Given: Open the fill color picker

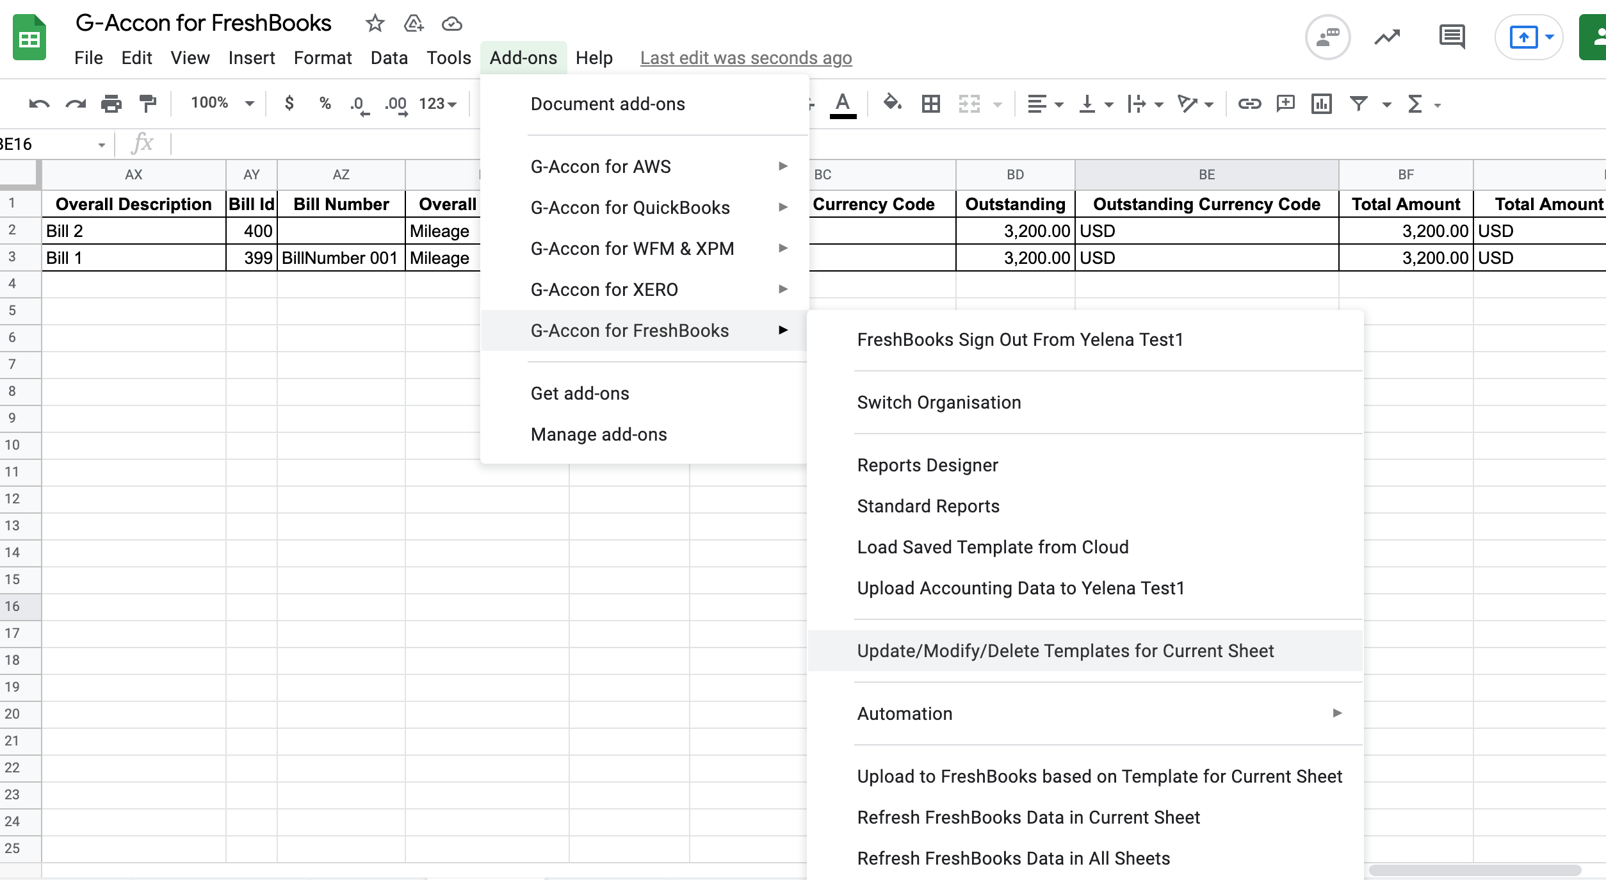Looking at the screenshot, I should click(x=892, y=103).
